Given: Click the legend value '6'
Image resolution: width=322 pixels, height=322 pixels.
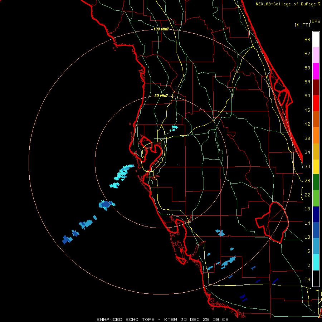Looking at the screenshot, I should [309, 251].
